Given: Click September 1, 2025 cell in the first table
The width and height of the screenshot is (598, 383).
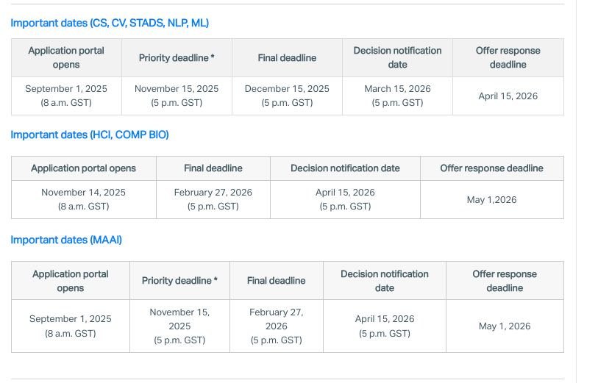Looking at the screenshot, I should [x=66, y=96].
